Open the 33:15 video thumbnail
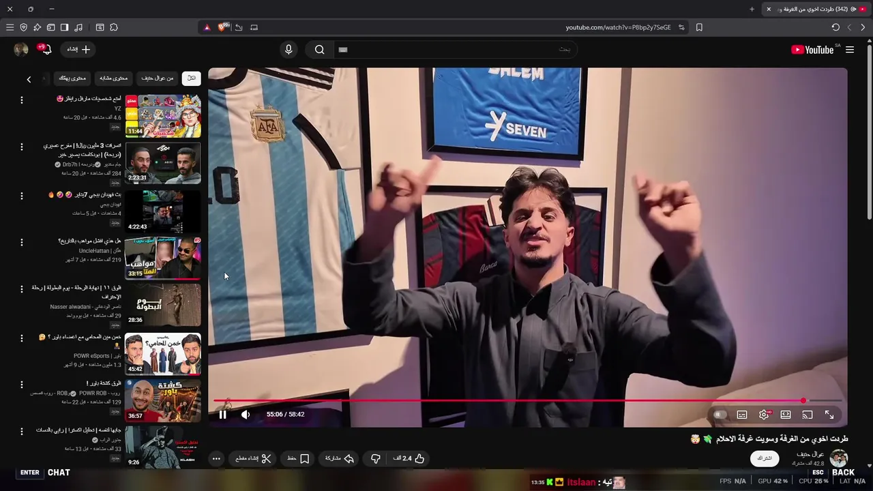873x491 pixels. tap(163, 258)
